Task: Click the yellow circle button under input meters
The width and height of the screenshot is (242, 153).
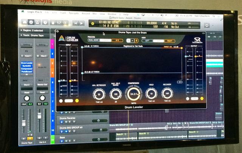Action: click(x=77, y=101)
